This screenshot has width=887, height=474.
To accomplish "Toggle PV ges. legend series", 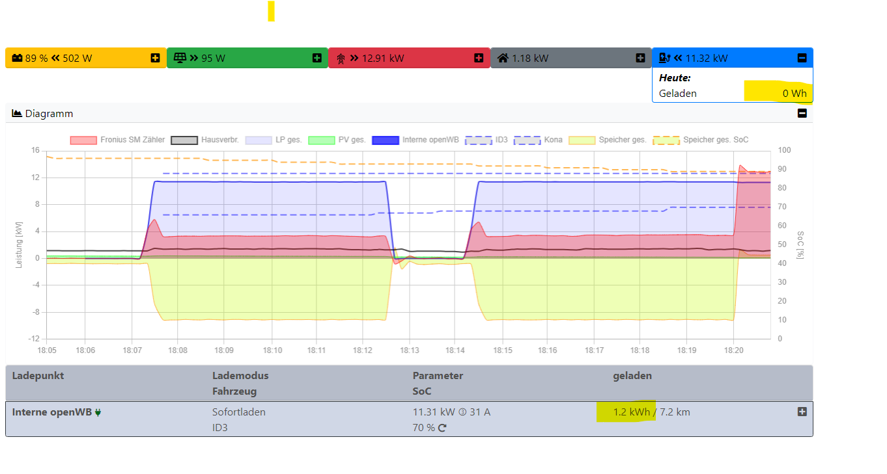I will [337, 140].
